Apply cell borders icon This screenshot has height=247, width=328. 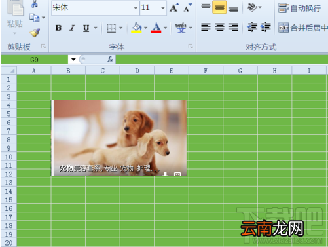(x=111, y=28)
